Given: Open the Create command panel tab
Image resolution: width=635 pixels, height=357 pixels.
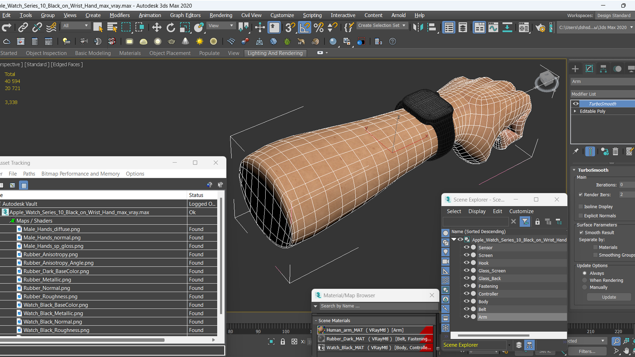Looking at the screenshot, I should pos(575,69).
